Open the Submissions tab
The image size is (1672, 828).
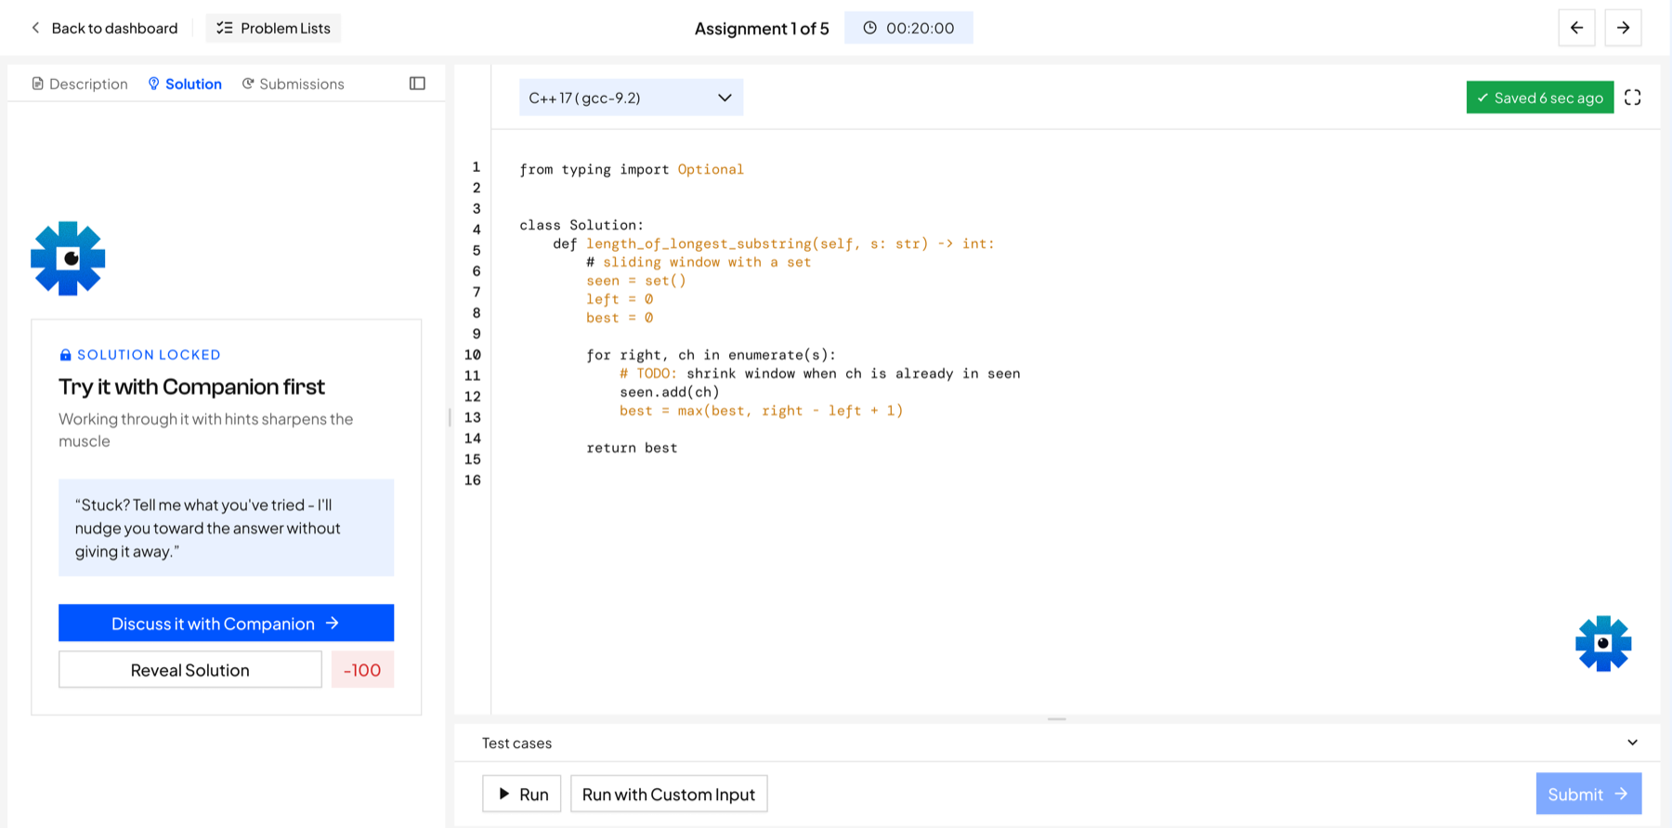point(294,84)
